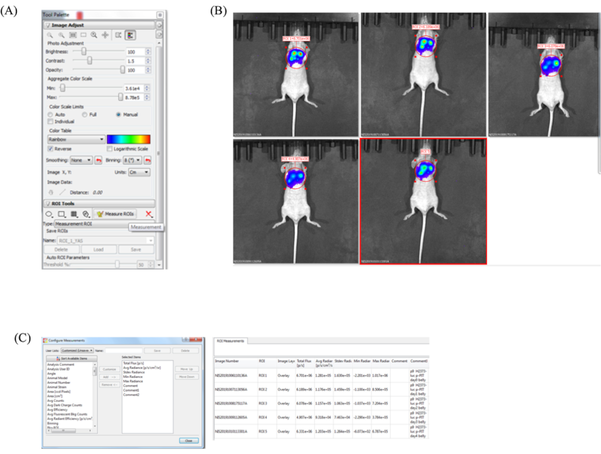This screenshot has height=454, width=601.
Task: Click the pan/move crosshair icon
Action: coord(105,35)
